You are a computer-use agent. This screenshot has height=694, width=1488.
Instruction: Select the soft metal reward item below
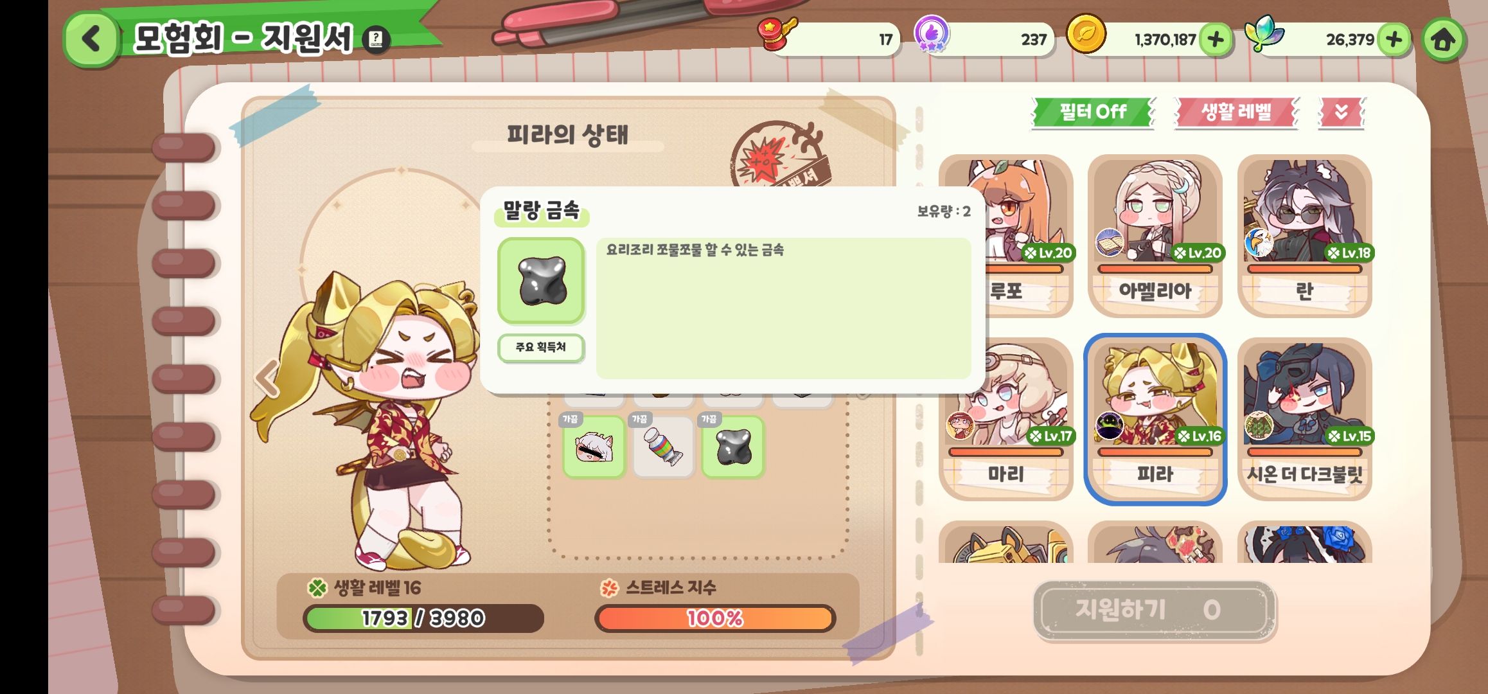coord(732,447)
